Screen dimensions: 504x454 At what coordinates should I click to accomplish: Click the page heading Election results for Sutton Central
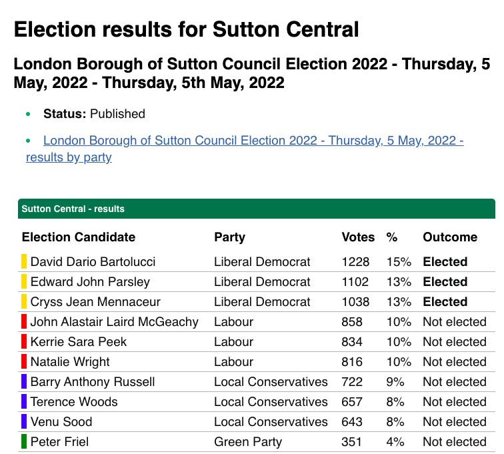coord(186,29)
